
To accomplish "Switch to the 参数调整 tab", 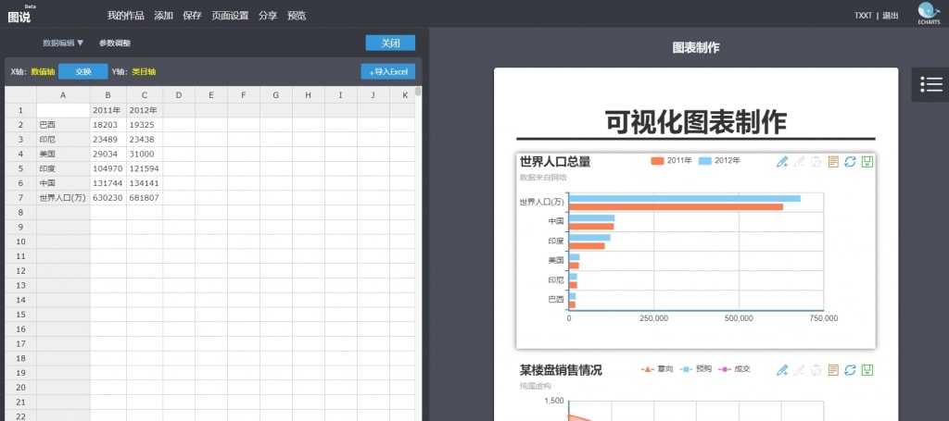I will tap(115, 43).
